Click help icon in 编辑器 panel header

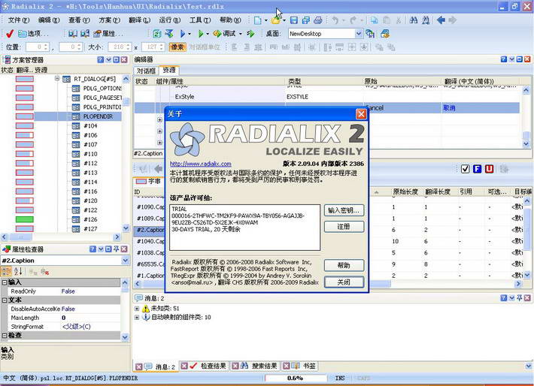pos(504,59)
